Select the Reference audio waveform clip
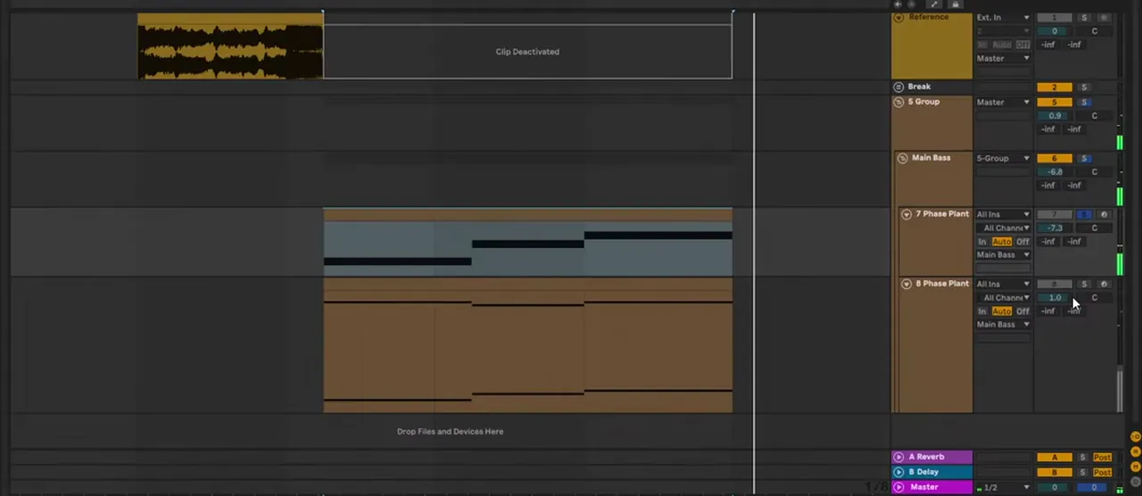The image size is (1142, 496). [230, 45]
